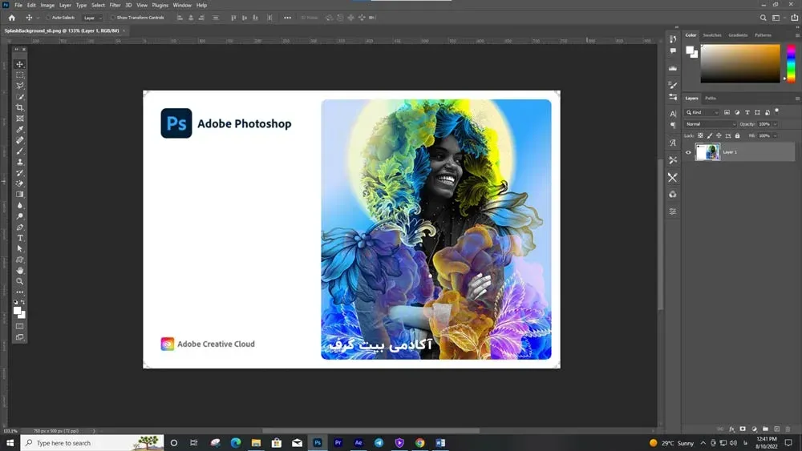The height and width of the screenshot is (451, 802).
Task: Open the Window menu
Action: [181, 5]
